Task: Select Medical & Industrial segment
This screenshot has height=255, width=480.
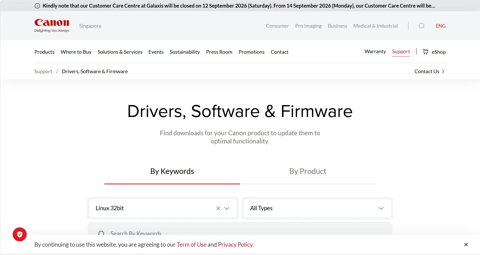Action: coord(375,26)
